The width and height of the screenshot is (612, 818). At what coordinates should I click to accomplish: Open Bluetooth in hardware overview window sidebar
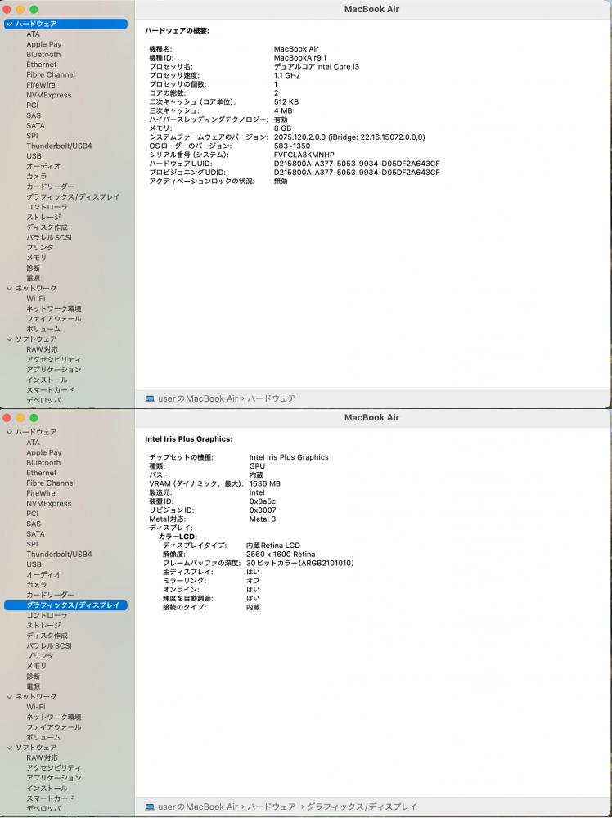(43, 54)
